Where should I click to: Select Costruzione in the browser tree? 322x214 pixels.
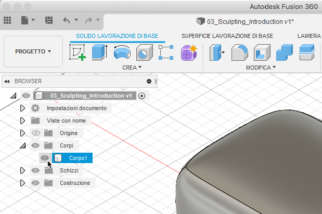pyautogui.click(x=75, y=183)
